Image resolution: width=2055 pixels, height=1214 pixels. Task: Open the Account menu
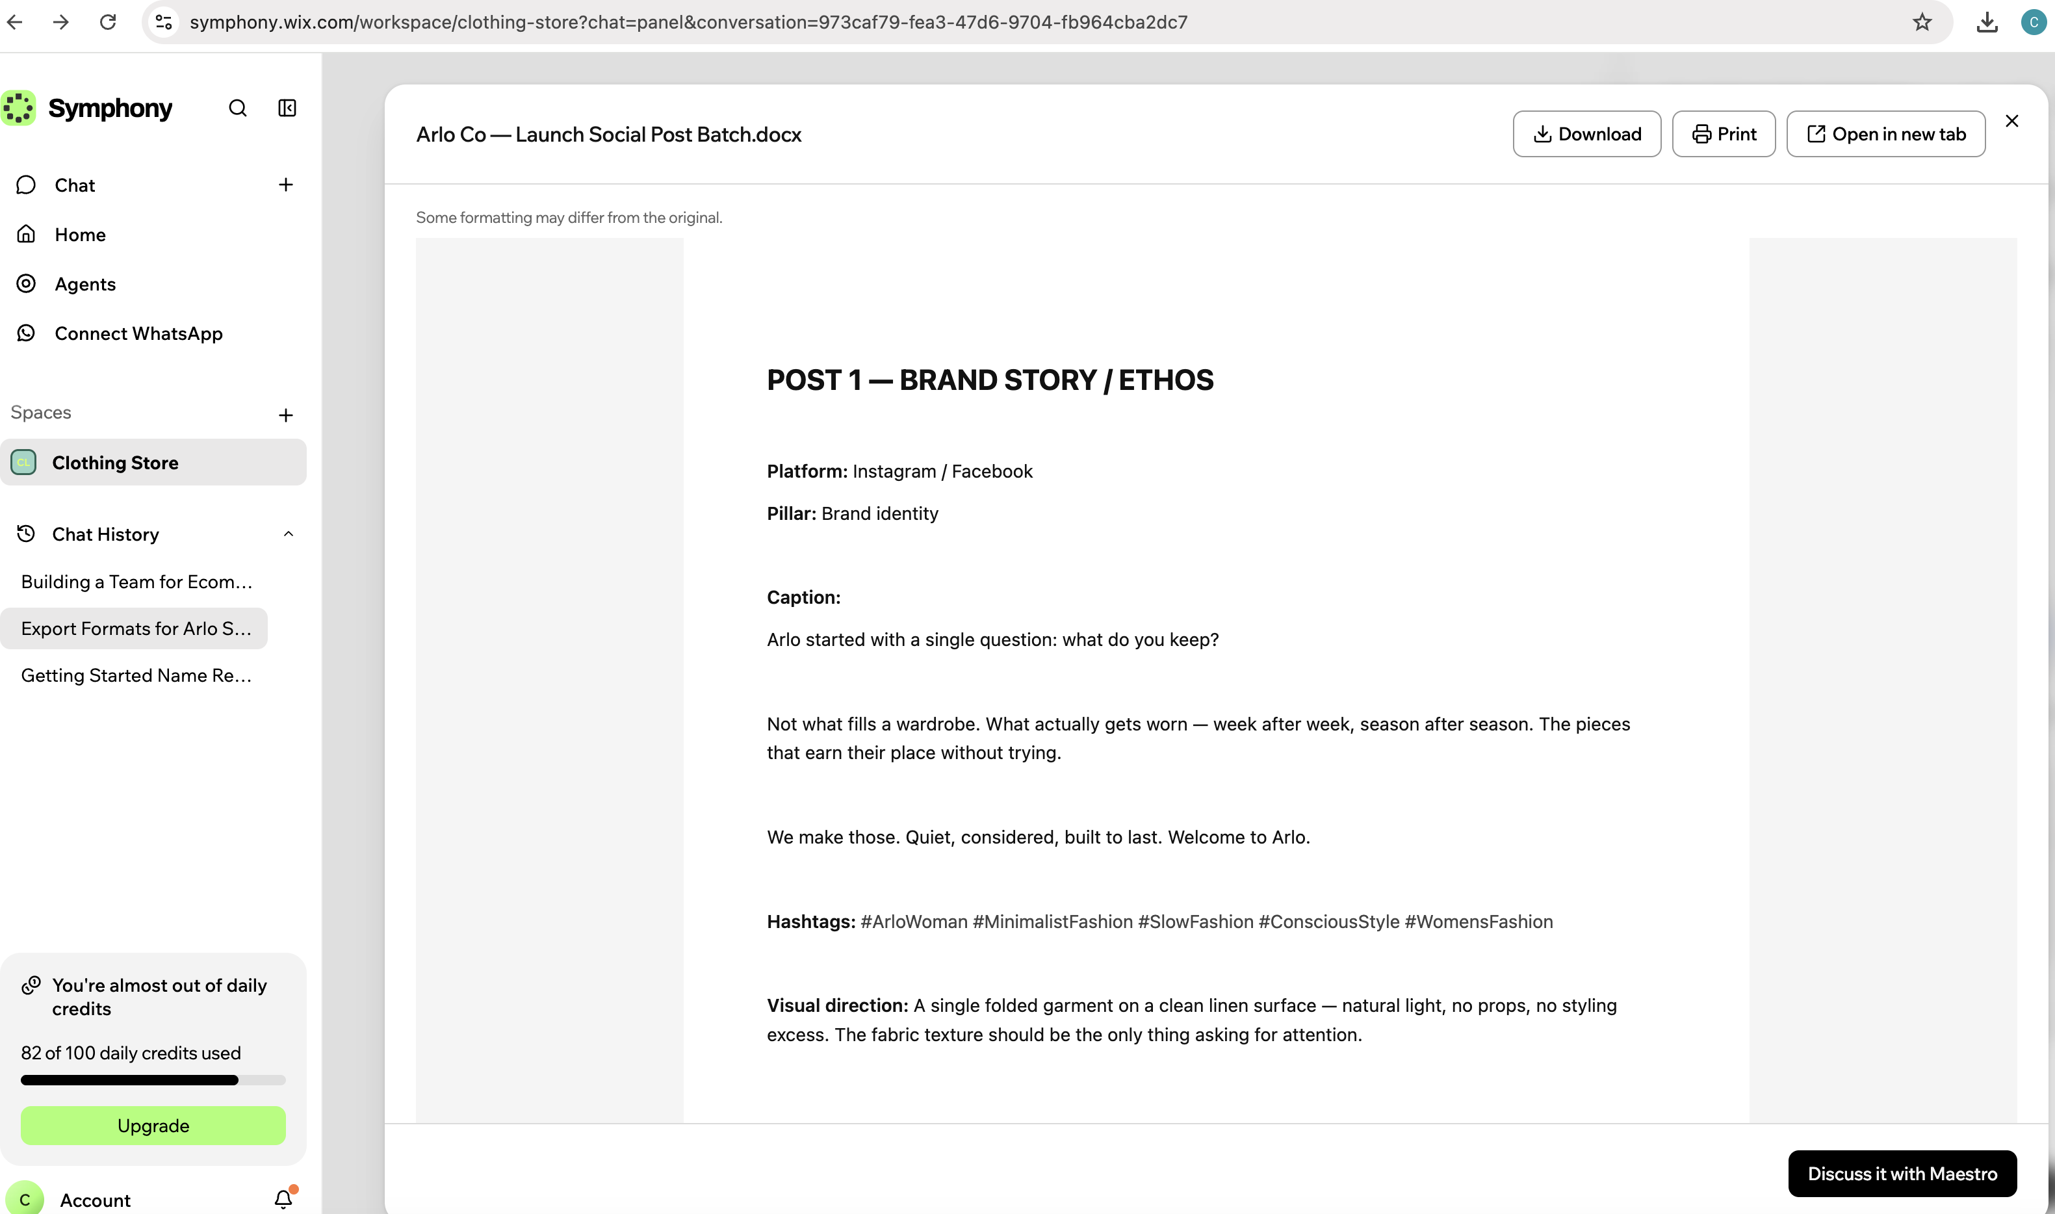point(95,1200)
